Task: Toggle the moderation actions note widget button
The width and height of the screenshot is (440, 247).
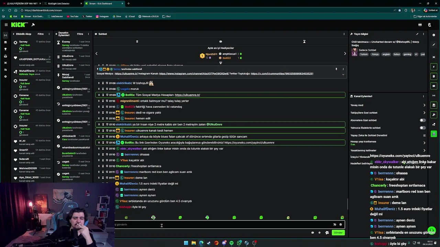Action: point(434,76)
